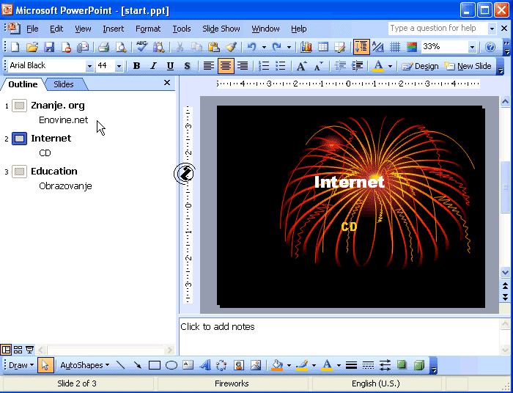Open the Redo history dropdown arrow
The width and height of the screenshot is (513, 393).
point(289,47)
